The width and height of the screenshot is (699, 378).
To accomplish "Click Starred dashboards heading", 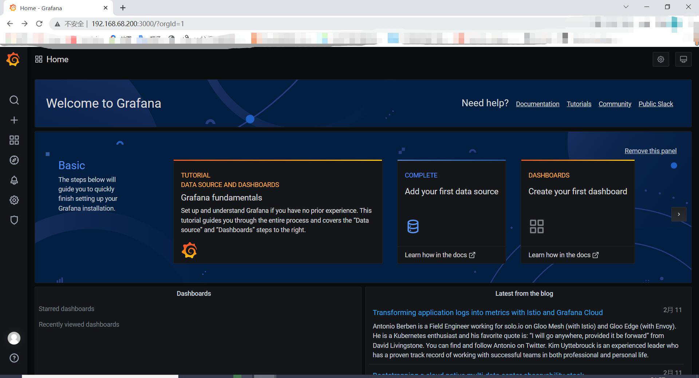I will point(67,309).
